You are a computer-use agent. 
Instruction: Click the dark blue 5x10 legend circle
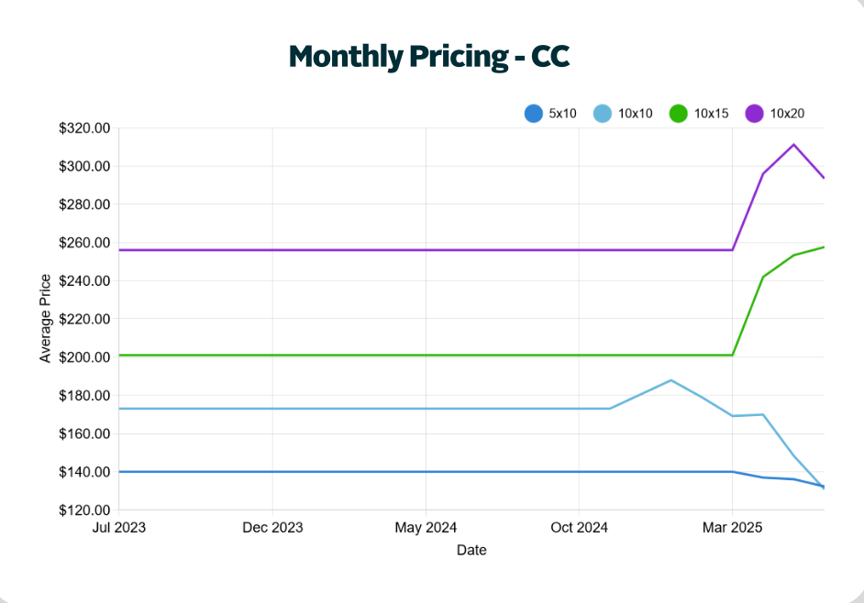[534, 114]
